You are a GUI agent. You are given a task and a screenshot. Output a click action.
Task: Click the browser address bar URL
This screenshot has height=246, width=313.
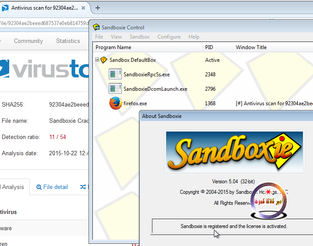point(44,23)
